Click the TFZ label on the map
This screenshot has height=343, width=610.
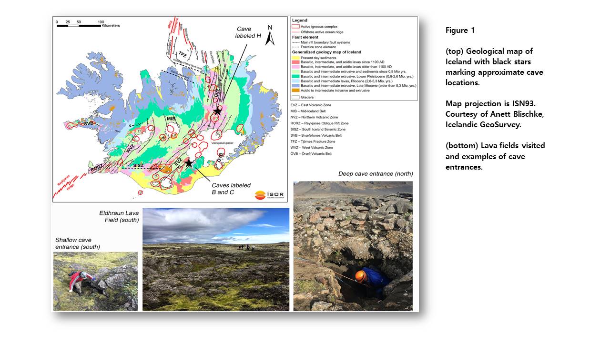(183, 55)
